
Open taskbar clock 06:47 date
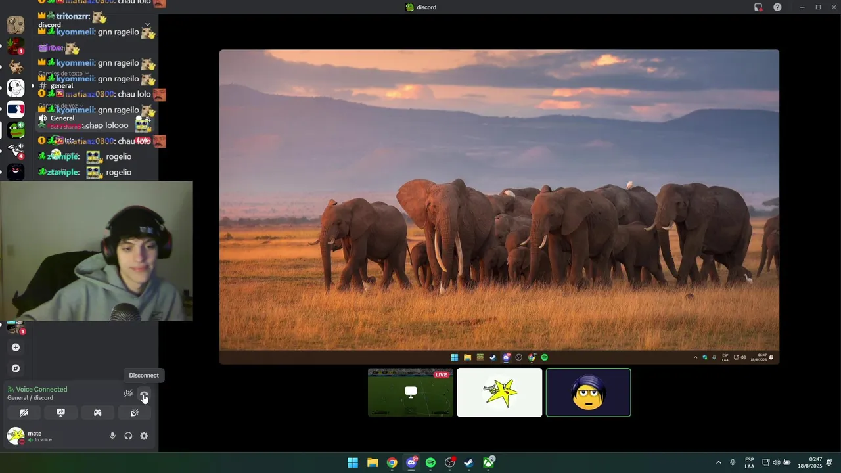pyautogui.click(x=809, y=462)
